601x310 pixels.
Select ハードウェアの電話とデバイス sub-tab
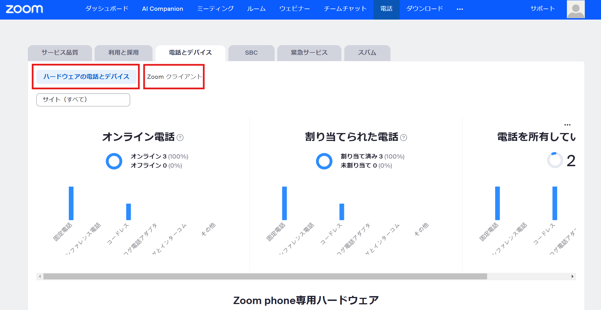pyautogui.click(x=86, y=77)
